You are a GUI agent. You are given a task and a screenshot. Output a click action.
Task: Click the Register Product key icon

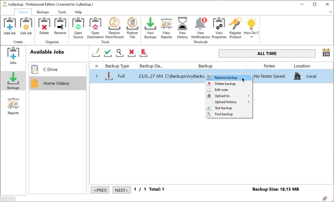[x=235, y=26]
